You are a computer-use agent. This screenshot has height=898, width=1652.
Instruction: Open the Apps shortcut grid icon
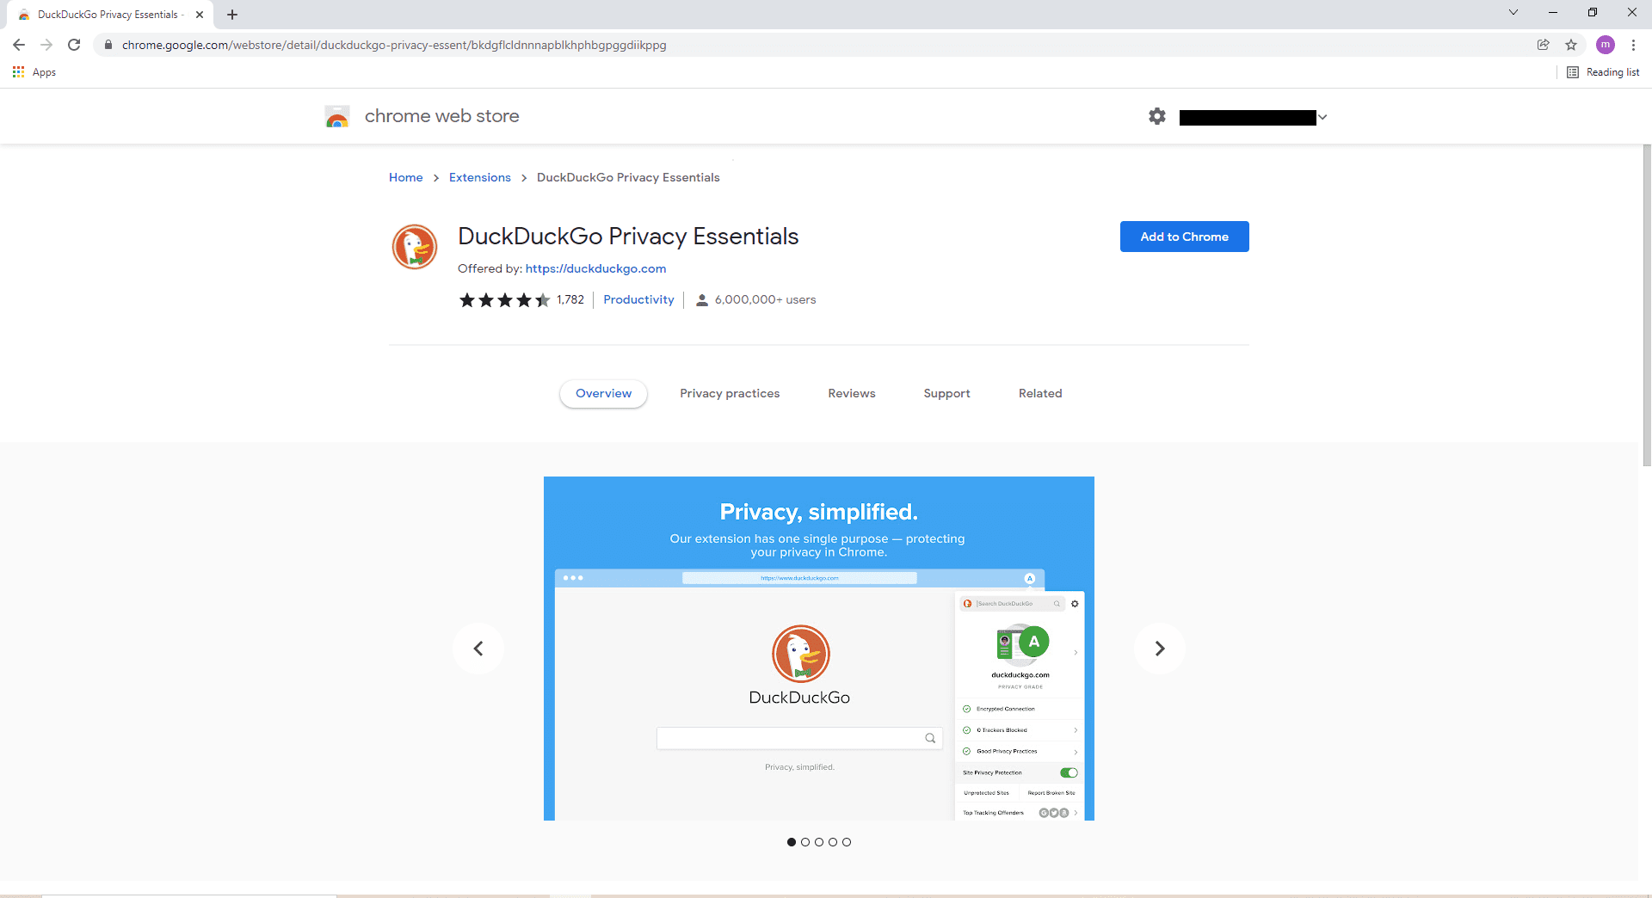[18, 72]
